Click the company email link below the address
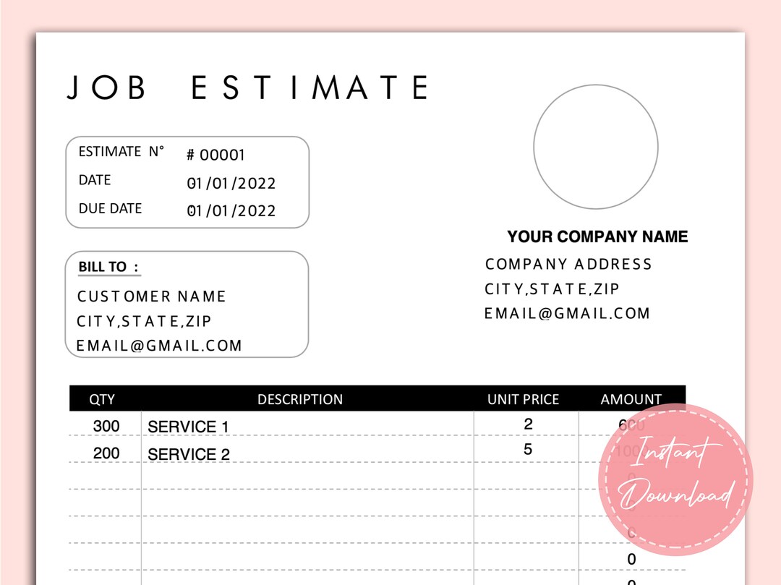 tap(566, 313)
